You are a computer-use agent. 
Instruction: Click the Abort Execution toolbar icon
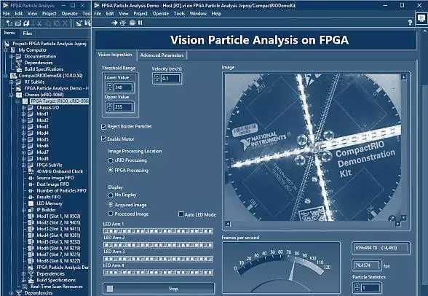pos(132,23)
